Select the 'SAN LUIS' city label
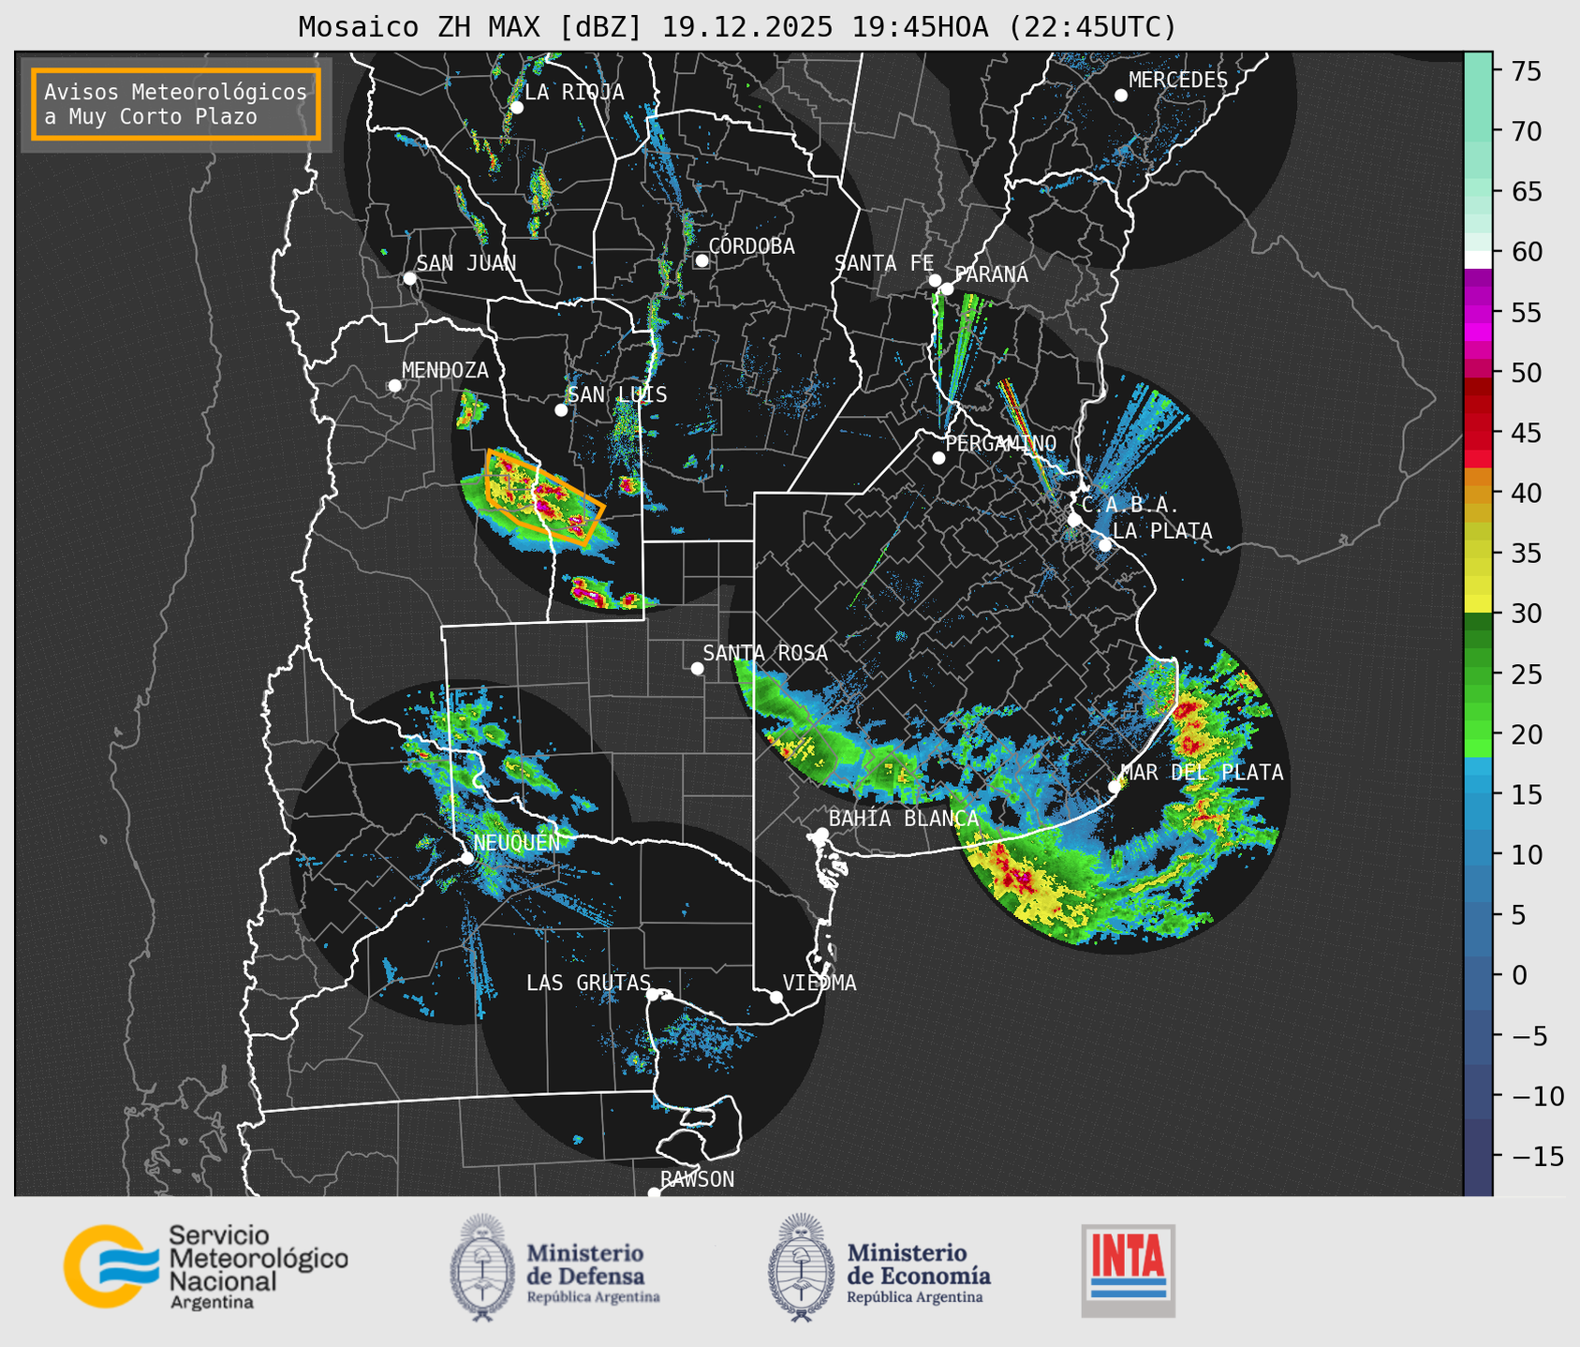The image size is (1580, 1347). [x=618, y=395]
